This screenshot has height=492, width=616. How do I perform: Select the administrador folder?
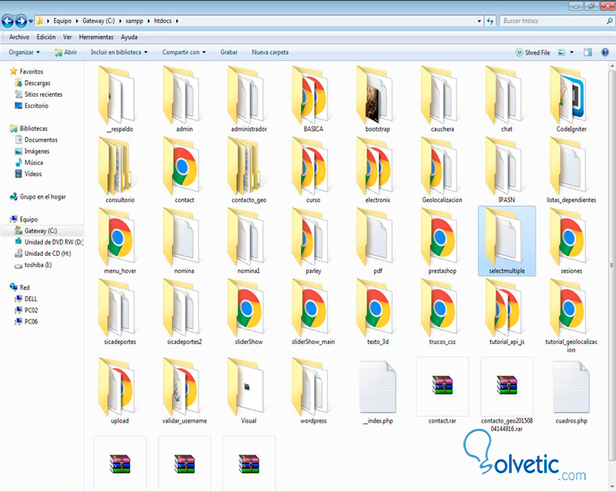[249, 99]
